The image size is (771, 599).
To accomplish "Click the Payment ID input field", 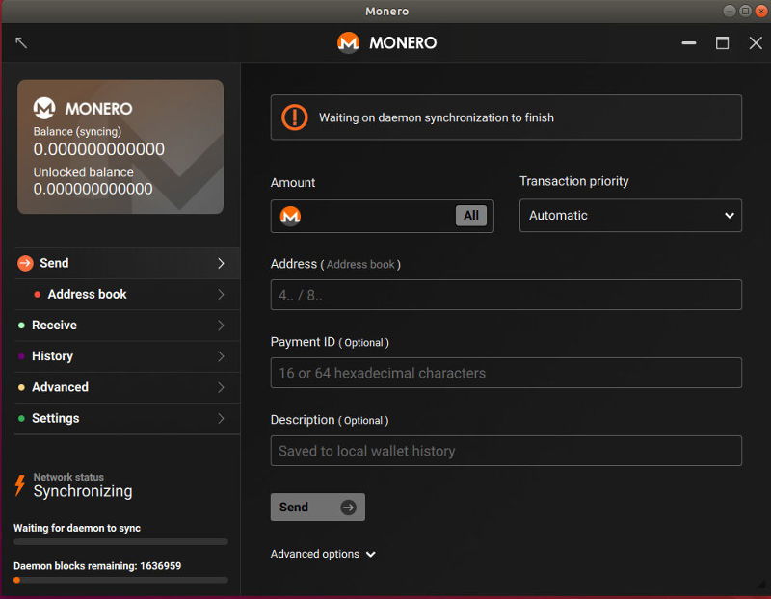I will pyautogui.click(x=506, y=373).
